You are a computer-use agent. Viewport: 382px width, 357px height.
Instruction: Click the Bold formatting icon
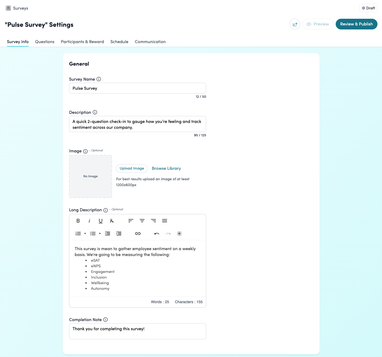click(78, 221)
